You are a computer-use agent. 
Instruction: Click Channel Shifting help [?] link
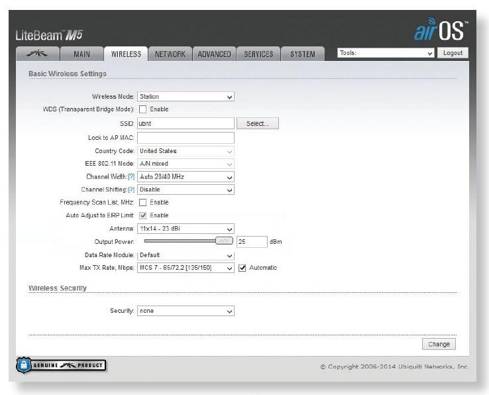point(131,190)
